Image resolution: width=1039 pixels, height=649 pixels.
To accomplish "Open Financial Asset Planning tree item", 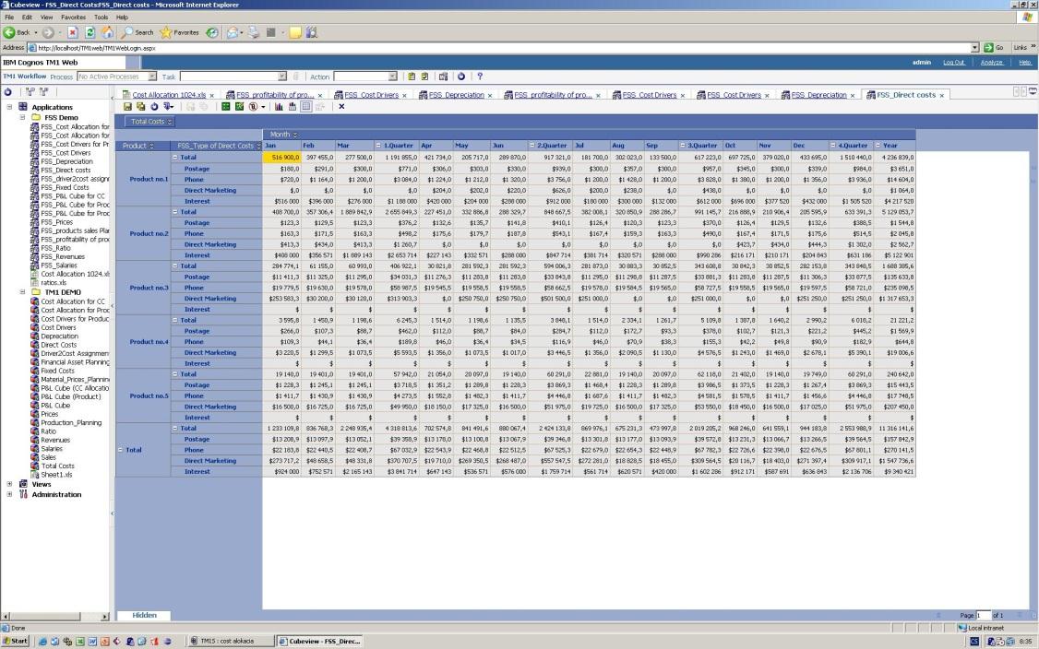I will (74, 362).
